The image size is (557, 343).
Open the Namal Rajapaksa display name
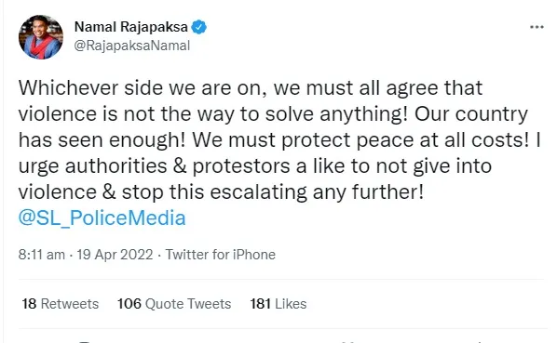click(131, 27)
